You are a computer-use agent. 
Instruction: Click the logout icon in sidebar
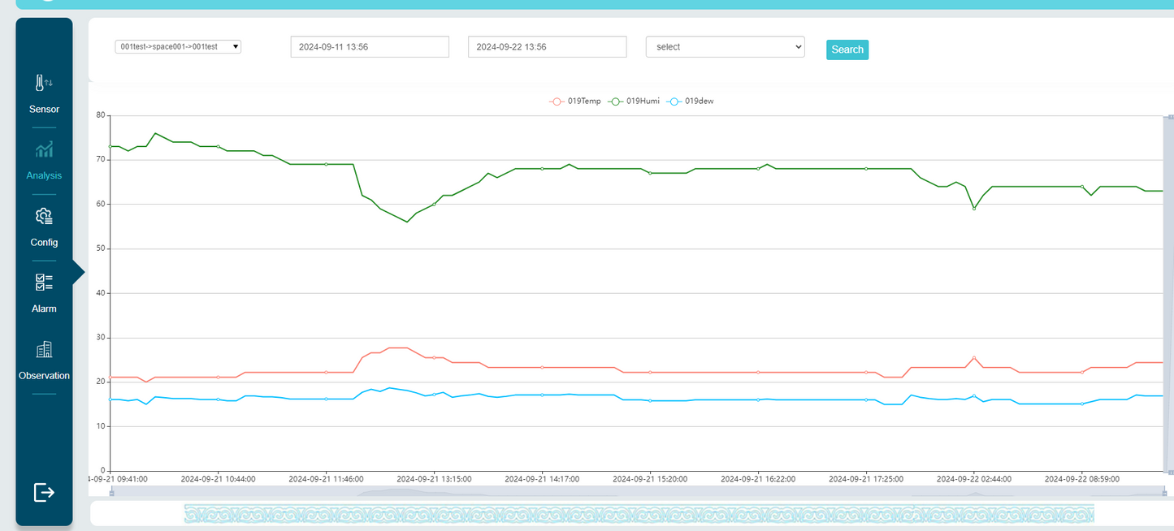(44, 492)
